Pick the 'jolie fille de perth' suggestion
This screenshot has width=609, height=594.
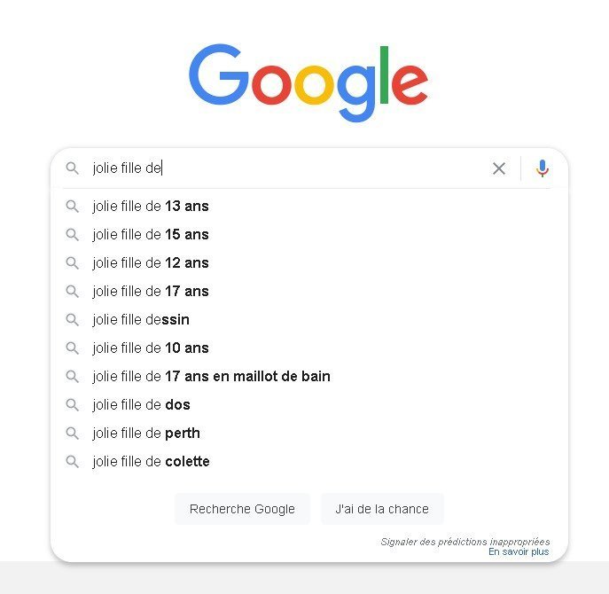[146, 433]
